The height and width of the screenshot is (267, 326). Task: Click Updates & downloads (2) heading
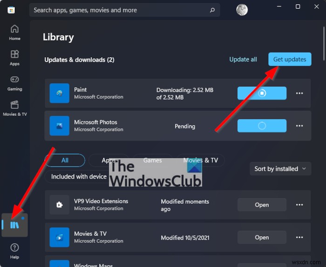coord(79,60)
